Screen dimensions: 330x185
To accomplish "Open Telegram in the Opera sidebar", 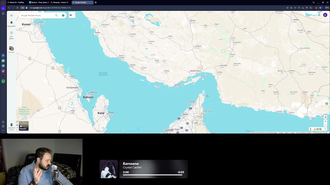I will tap(3, 66).
